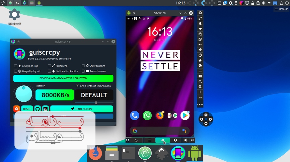Click the progress bar at bottom of guiscrcpy
Viewport: 290px width, 162px height.
point(63,116)
